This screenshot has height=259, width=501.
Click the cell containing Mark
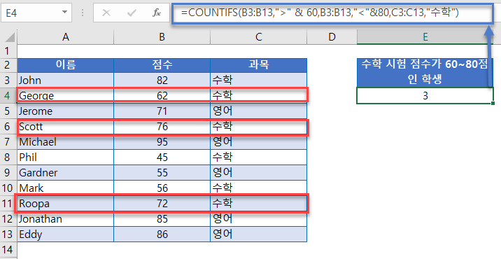[66, 188]
